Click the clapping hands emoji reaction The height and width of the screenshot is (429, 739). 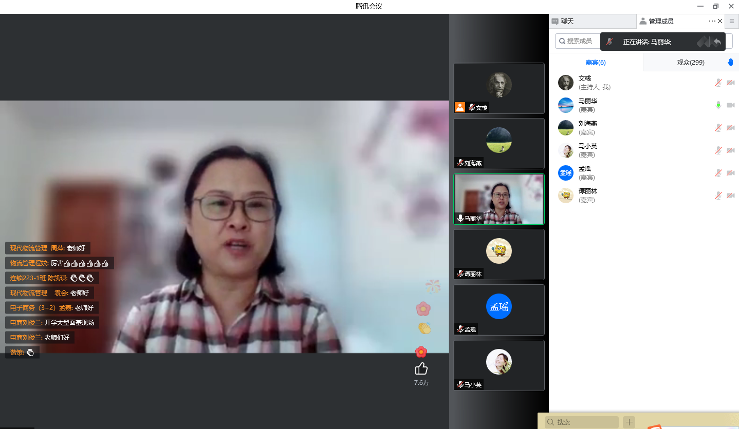424,328
